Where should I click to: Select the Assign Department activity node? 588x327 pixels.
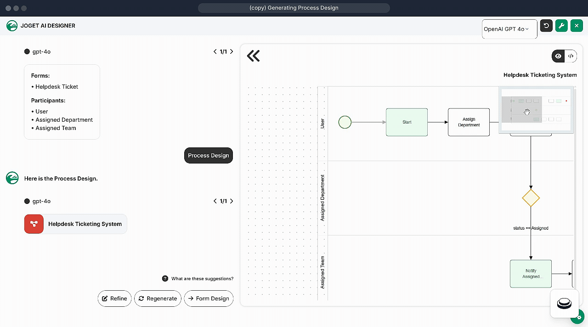click(469, 122)
